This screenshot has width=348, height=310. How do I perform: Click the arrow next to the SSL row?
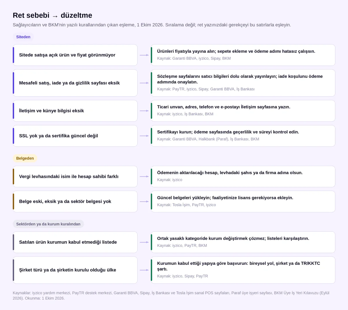point(144,136)
